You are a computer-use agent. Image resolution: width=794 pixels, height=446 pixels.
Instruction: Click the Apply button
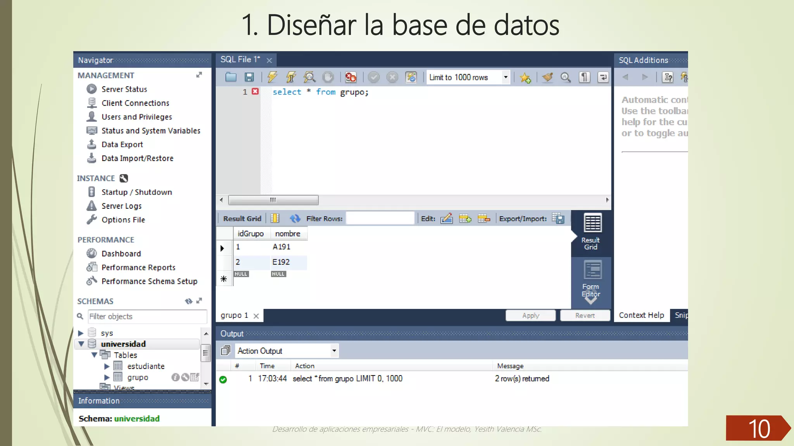pos(530,316)
